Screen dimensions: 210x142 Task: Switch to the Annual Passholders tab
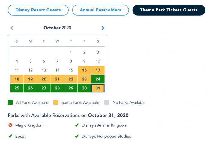[100, 10]
